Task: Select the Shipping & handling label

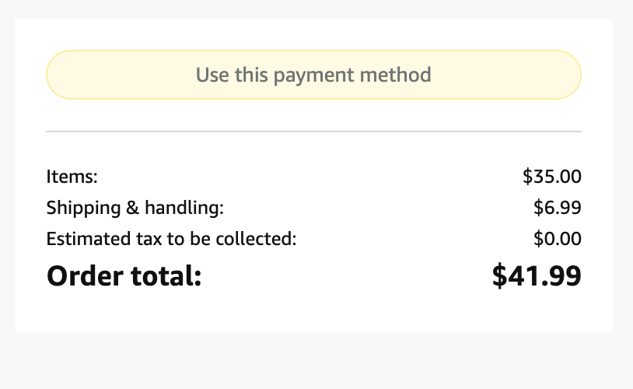Action: tap(135, 208)
